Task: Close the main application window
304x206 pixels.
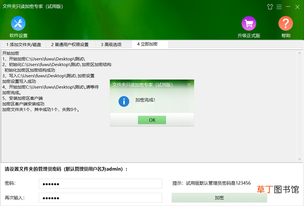Action: (297, 7)
